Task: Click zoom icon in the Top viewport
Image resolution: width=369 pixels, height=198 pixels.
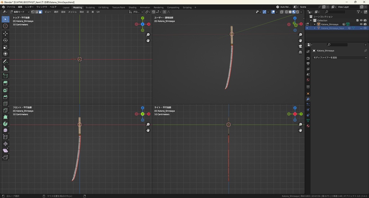Action: (x=148, y=35)
